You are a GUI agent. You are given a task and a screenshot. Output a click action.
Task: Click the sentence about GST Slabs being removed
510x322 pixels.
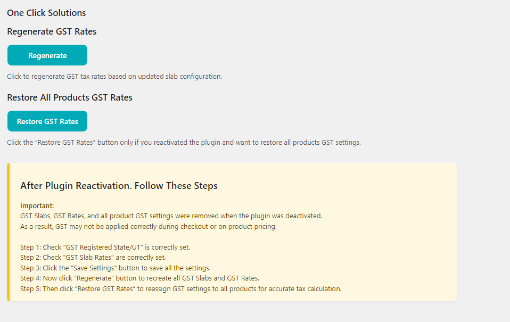(171, 216)
